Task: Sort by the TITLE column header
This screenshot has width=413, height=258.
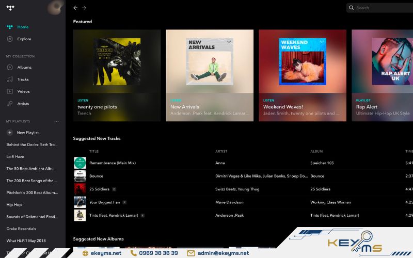Action: tap(94, 151)
